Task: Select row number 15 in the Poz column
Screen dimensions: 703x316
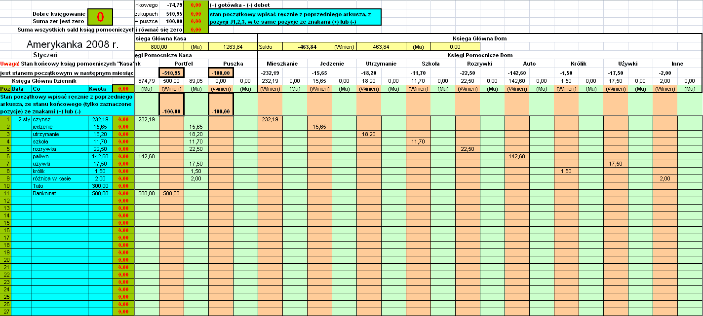Action: tap(5, 223)
